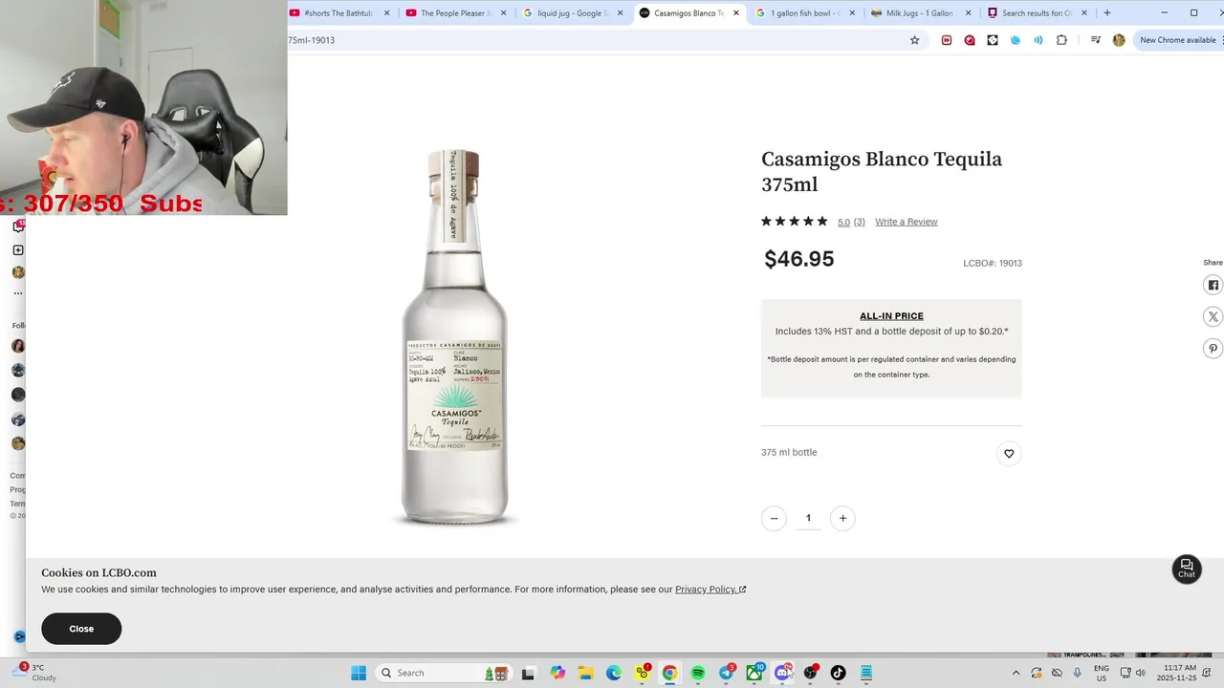1224x688 pixels.
Task: Open the media controls icon in Chrome toolbar
Action: (1096, 40)
